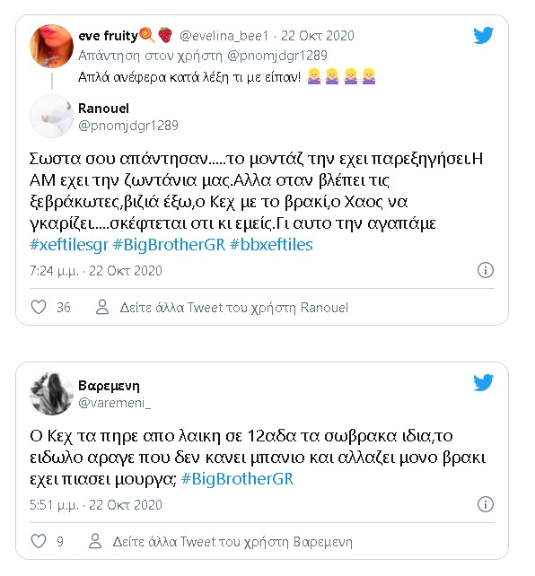Like the tweet with 9 likes
The height and width of the screenshot is (576, 535).
pos(39,542)
